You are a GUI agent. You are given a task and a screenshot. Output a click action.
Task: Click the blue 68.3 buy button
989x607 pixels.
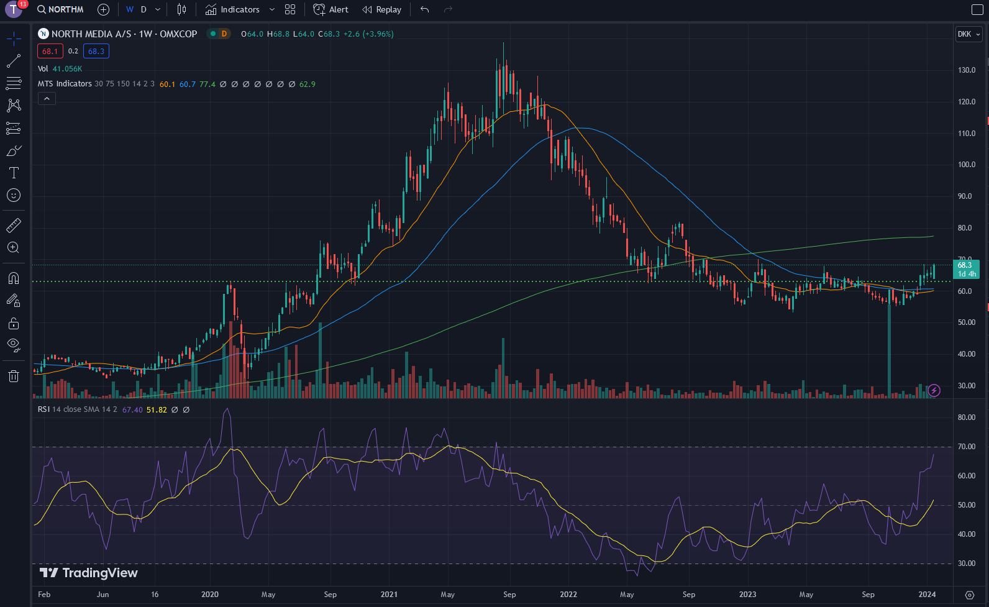(96, 51)
